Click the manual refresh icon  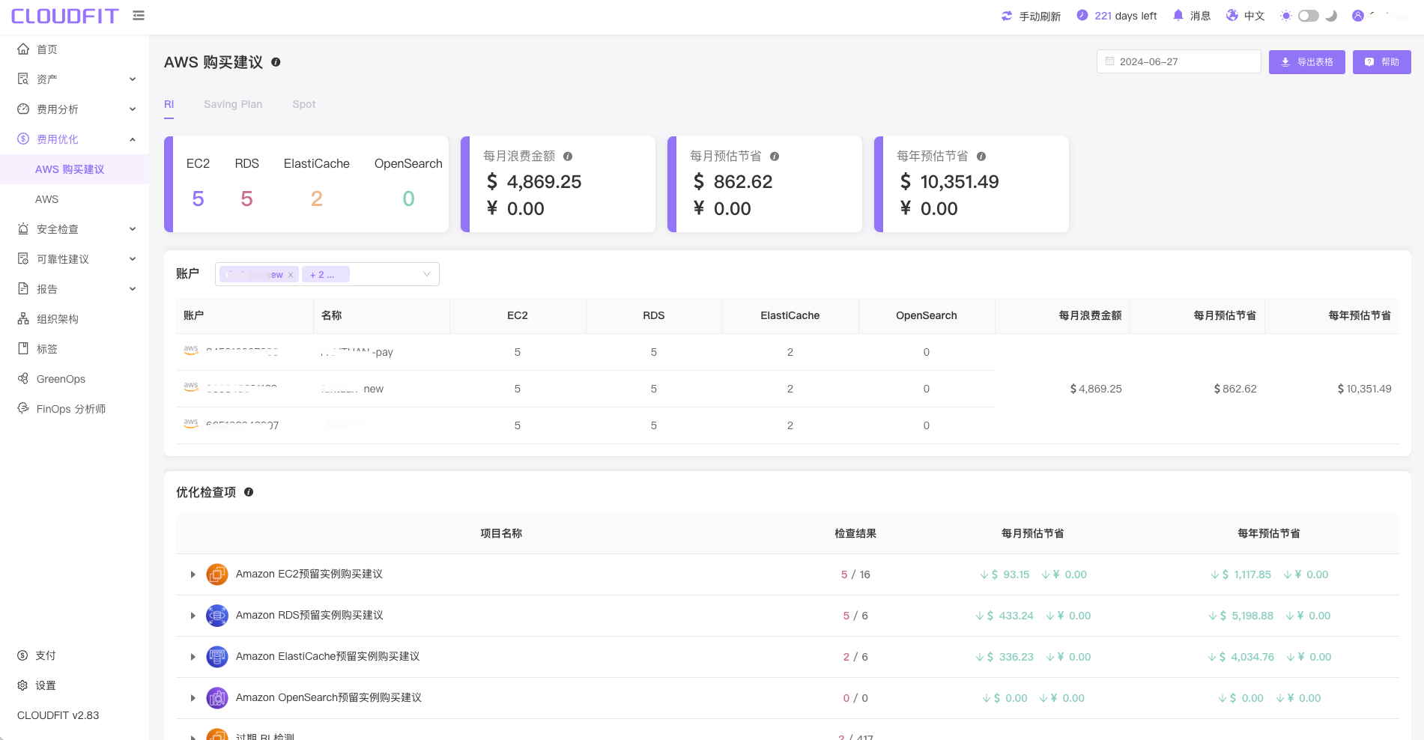point(1007,16)
